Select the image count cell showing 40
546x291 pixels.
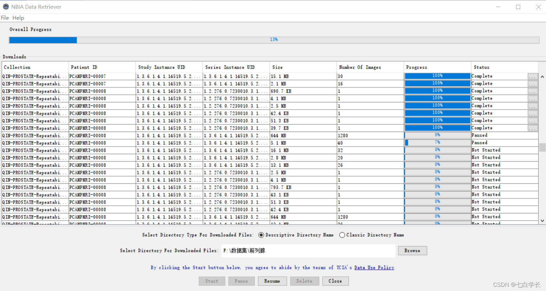pos(370,143)
